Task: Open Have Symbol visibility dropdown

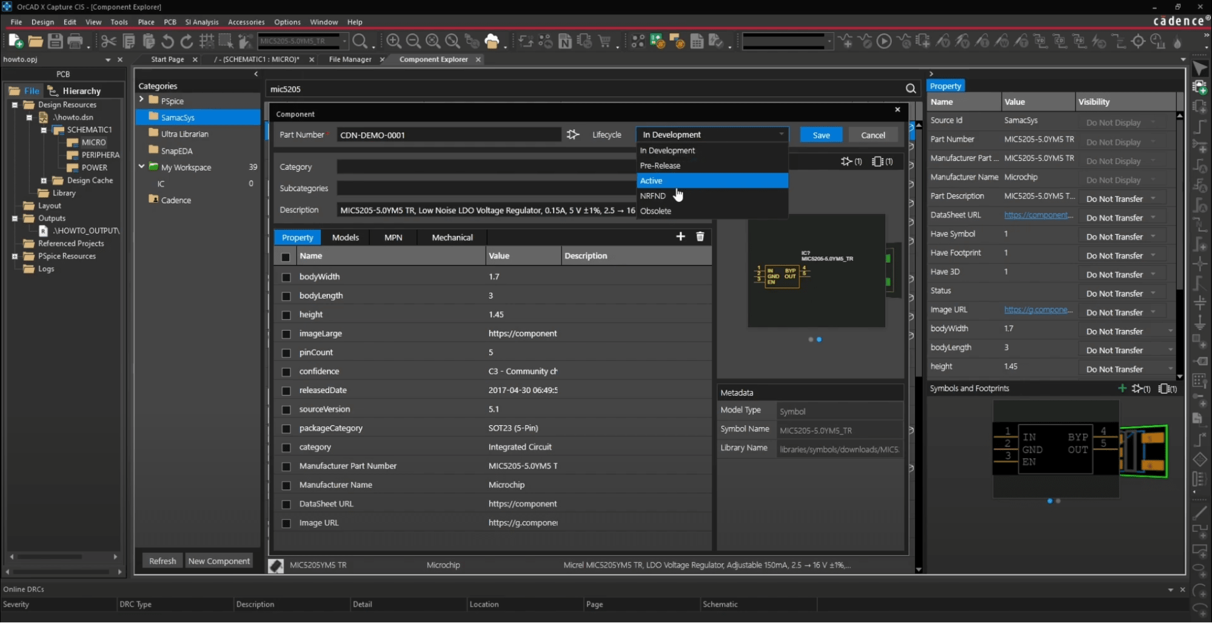Action: [x=1123, y=237]
